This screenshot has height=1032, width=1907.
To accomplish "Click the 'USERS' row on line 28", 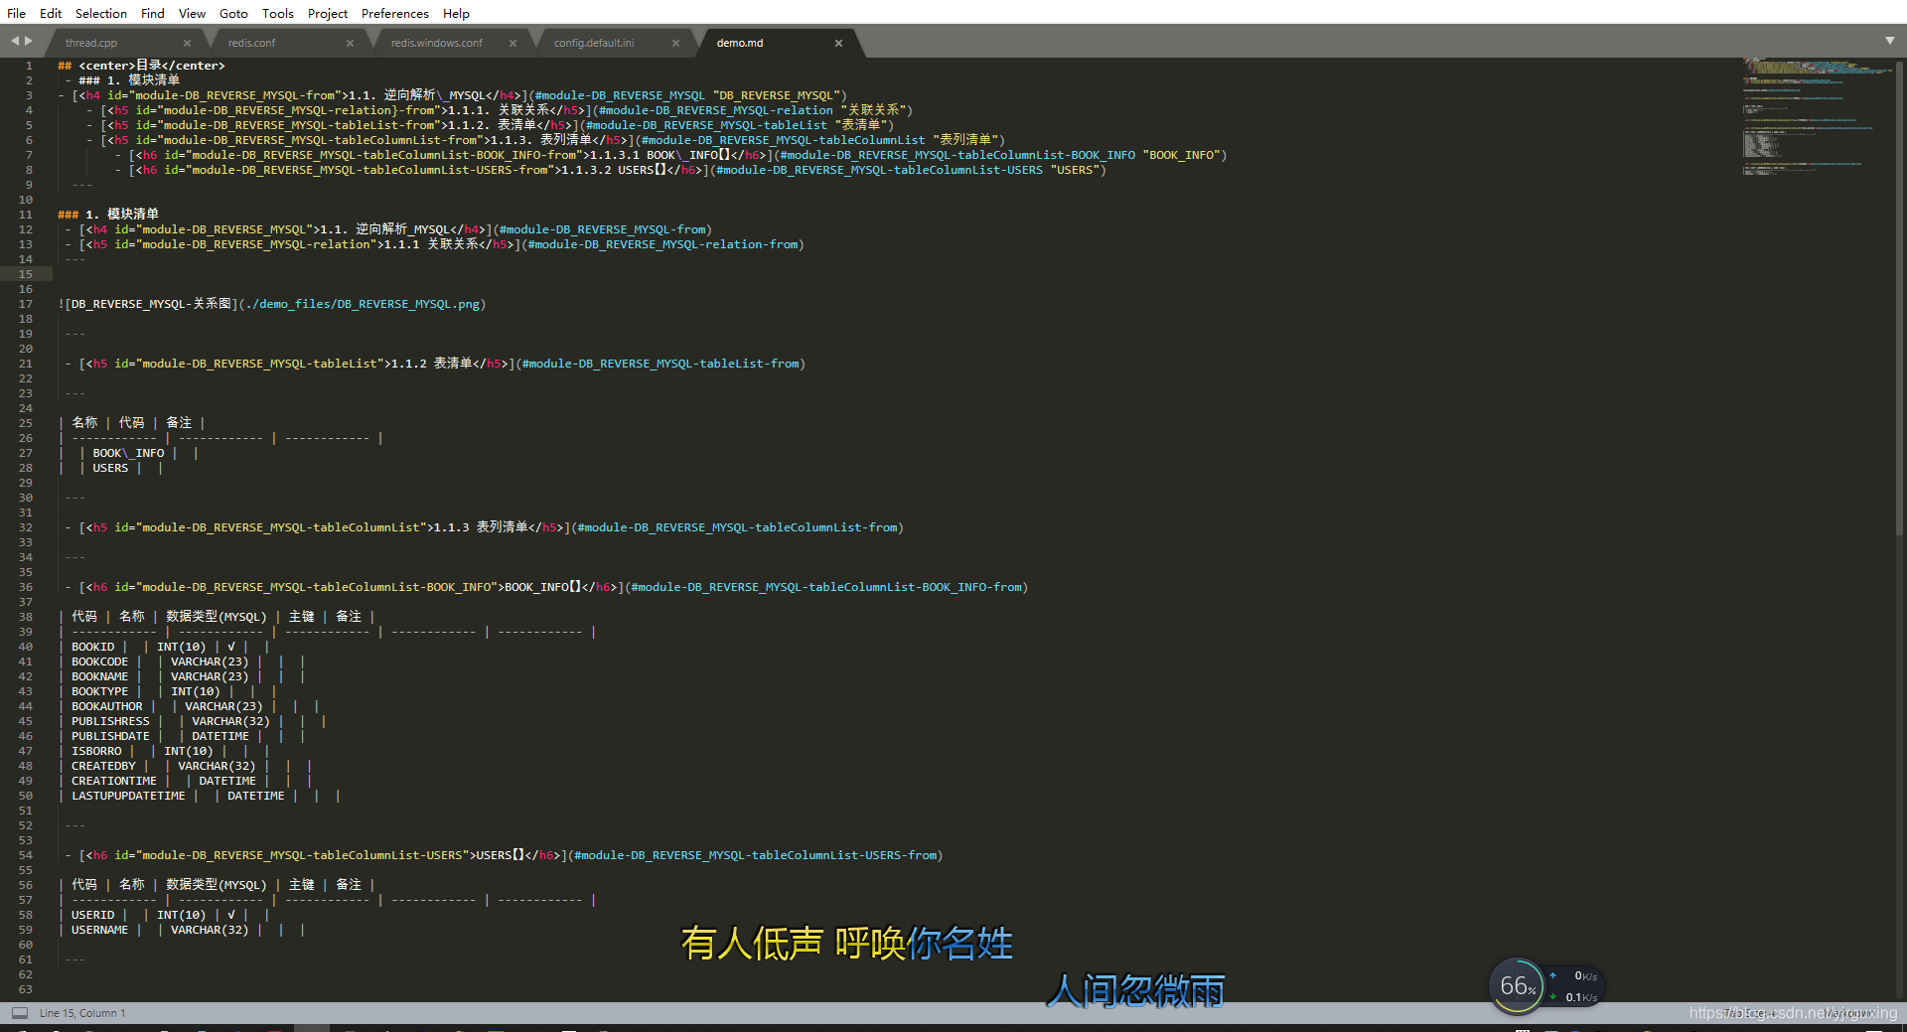I will pyautogui.click(x=110, y=468).
